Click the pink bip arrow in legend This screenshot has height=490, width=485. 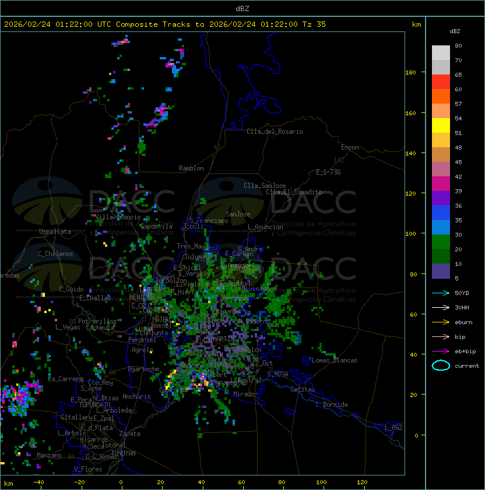click(441, 336)
